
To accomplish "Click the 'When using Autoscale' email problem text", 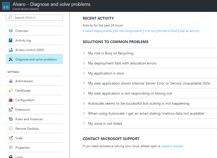I will pos(146,113).
